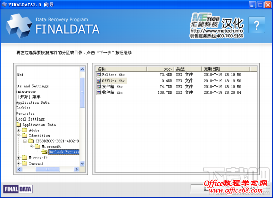The image size is (274, 198).
Task: Click the METECH 汉化 logo banner
Action: point(217,25)
